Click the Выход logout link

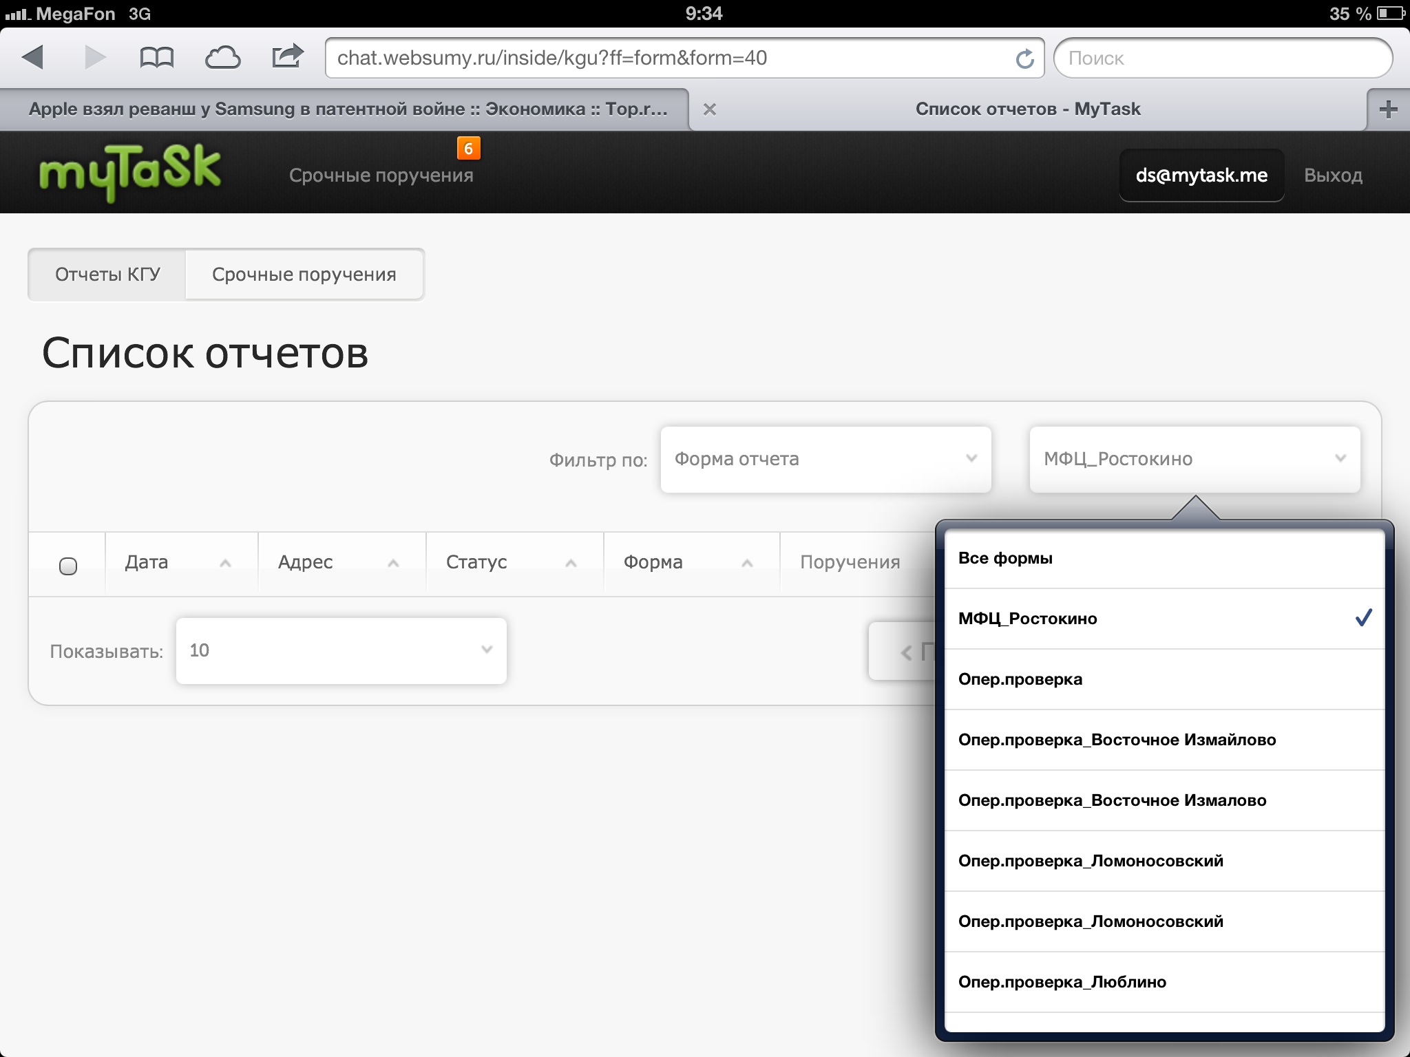coord(1332,175)
